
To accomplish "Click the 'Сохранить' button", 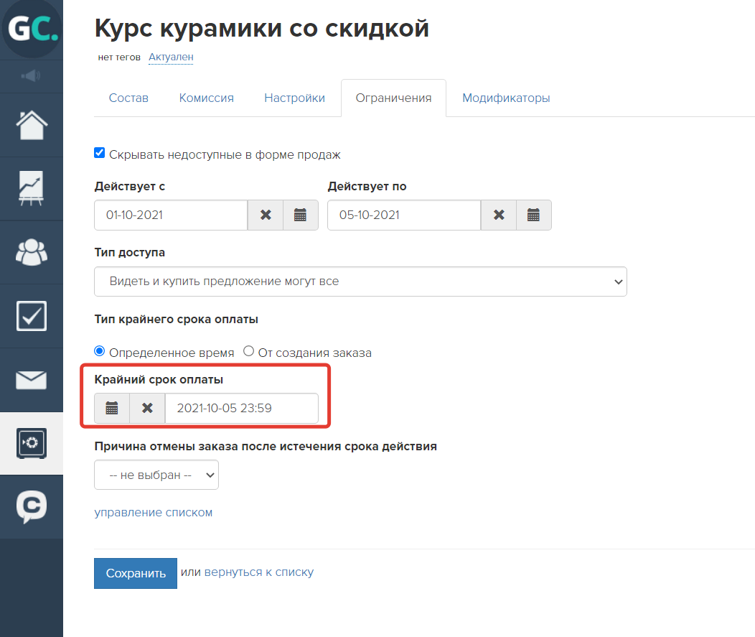I will tap(136, 573).
